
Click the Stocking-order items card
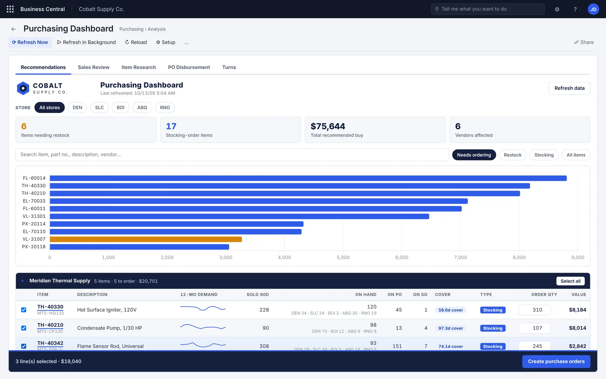(231, 130)
